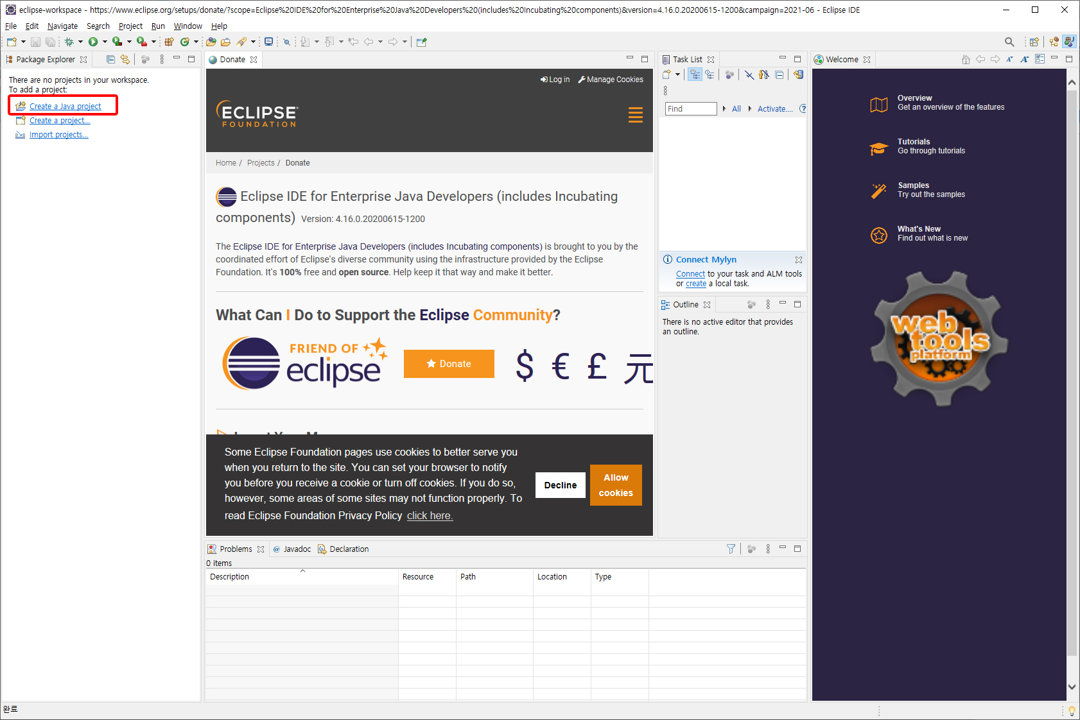The height and width of the screenshot is (720, 1080).
Task: Open the External Tools dropdown arrow
Action: click(153, 42)
